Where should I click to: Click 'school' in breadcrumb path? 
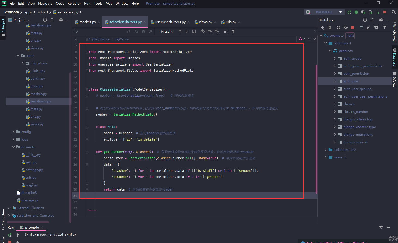(42, 12)
